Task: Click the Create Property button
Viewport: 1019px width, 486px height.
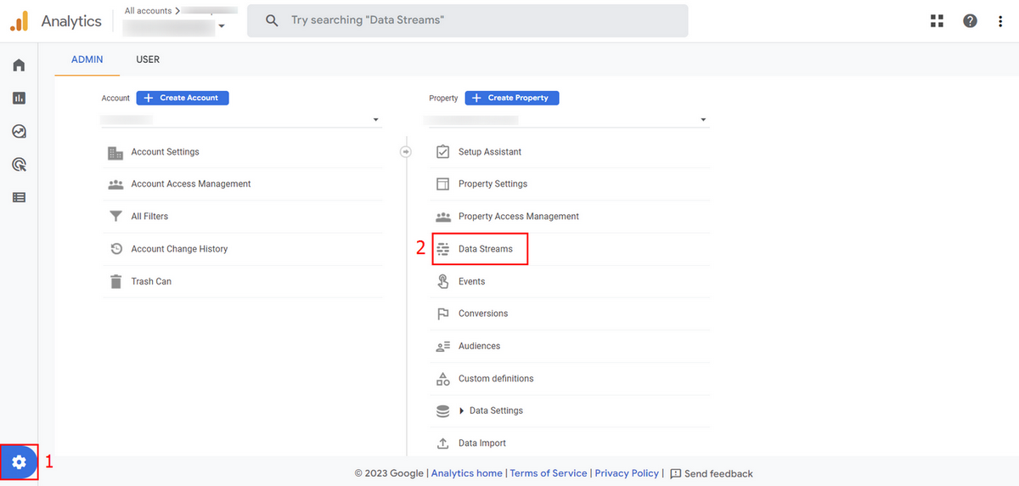Action: (x=511, y=98)
